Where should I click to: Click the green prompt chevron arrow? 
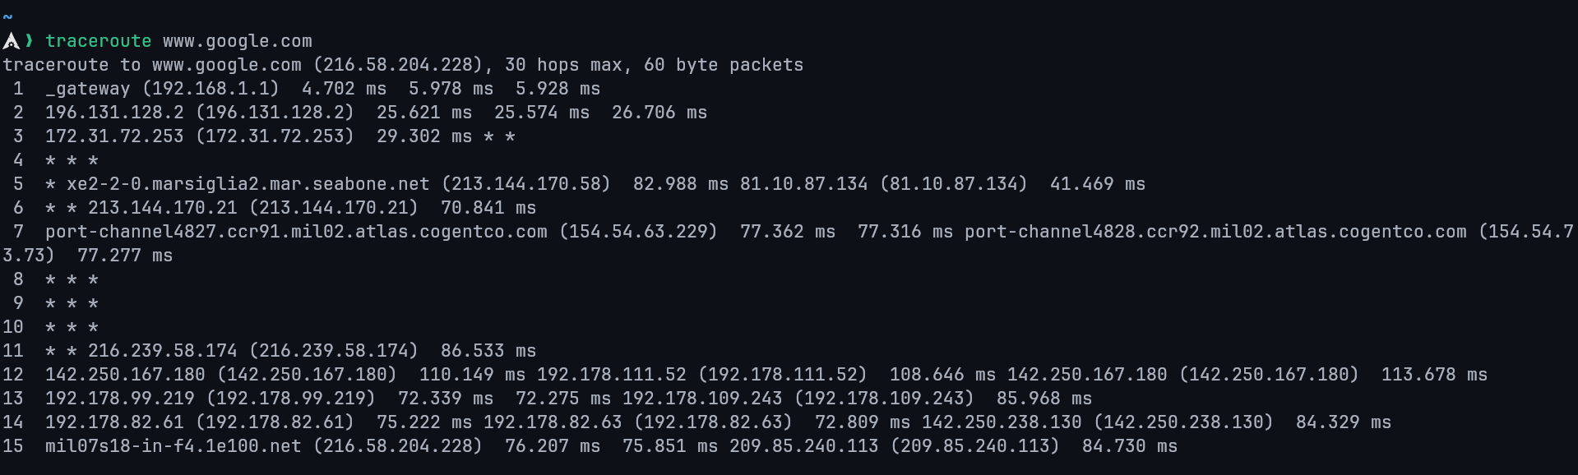tap(30, 40)
